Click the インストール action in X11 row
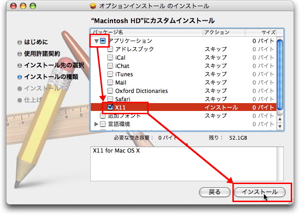 tap(221, 107)
